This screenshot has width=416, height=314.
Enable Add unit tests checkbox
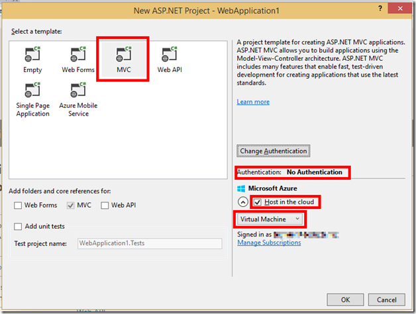18,227
